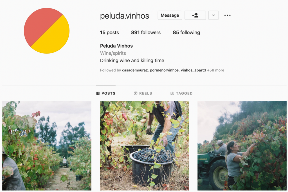Screen dimensions: 288x192
Task: Click the tagged person-frame icon
Action: point(172,93)
